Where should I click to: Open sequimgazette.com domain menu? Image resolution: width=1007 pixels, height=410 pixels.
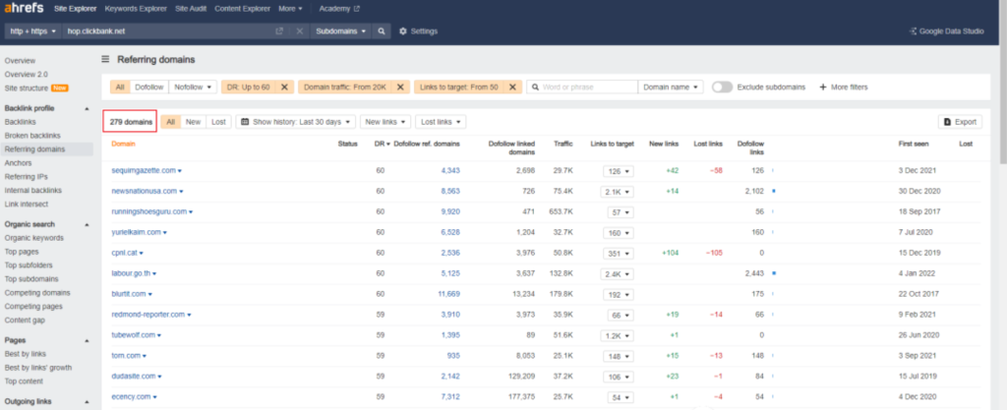tap(180, 171)
